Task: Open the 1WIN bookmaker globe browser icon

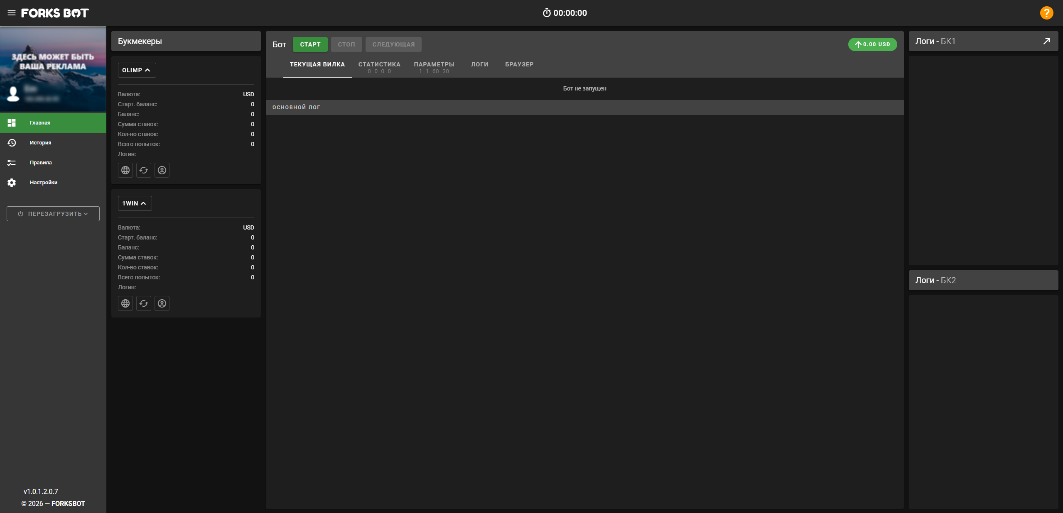Action: (125, 303)
